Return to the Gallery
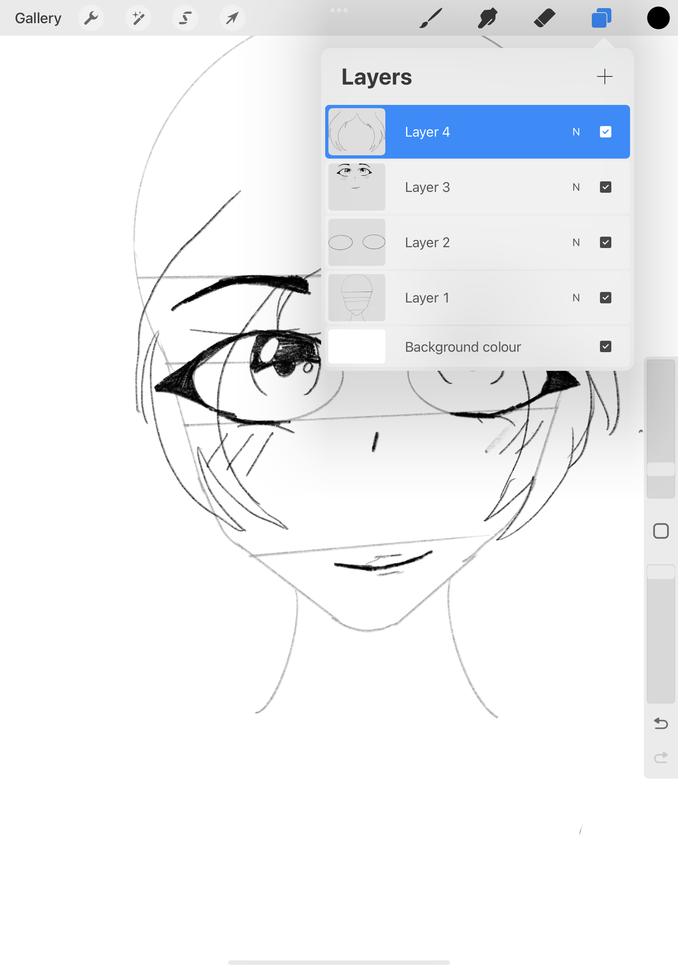The image size is (678, 971). 38,18
